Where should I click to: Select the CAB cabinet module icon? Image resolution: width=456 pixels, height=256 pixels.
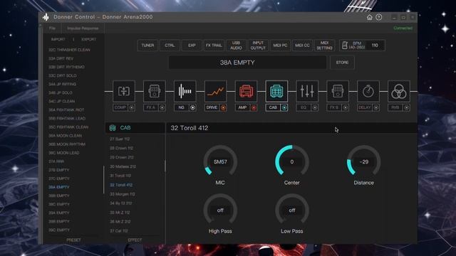[x=276, y=92]
